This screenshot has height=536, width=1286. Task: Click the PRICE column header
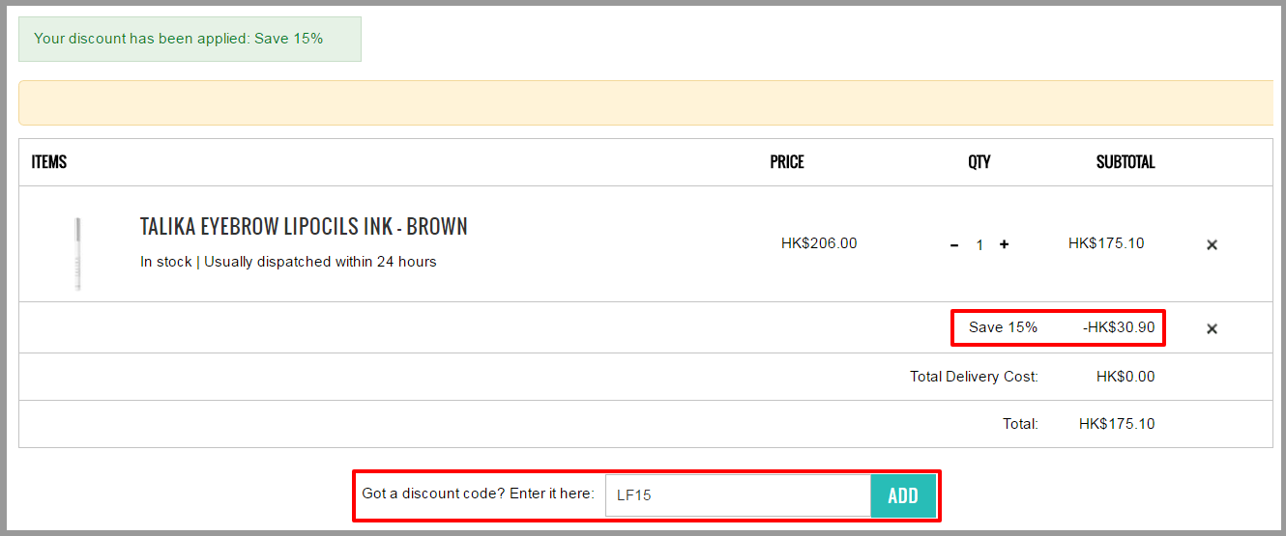tap(787, 162)
